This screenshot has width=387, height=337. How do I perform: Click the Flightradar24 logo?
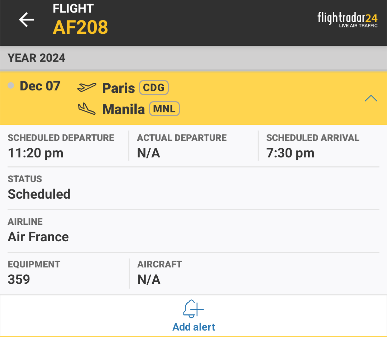click(x=347, y=20)
